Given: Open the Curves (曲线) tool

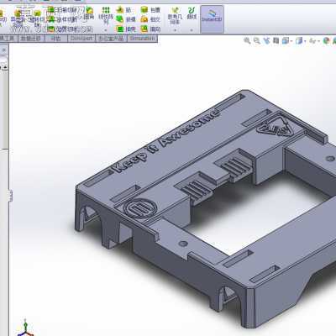Looking at the screenshot, I should (192, 13).
